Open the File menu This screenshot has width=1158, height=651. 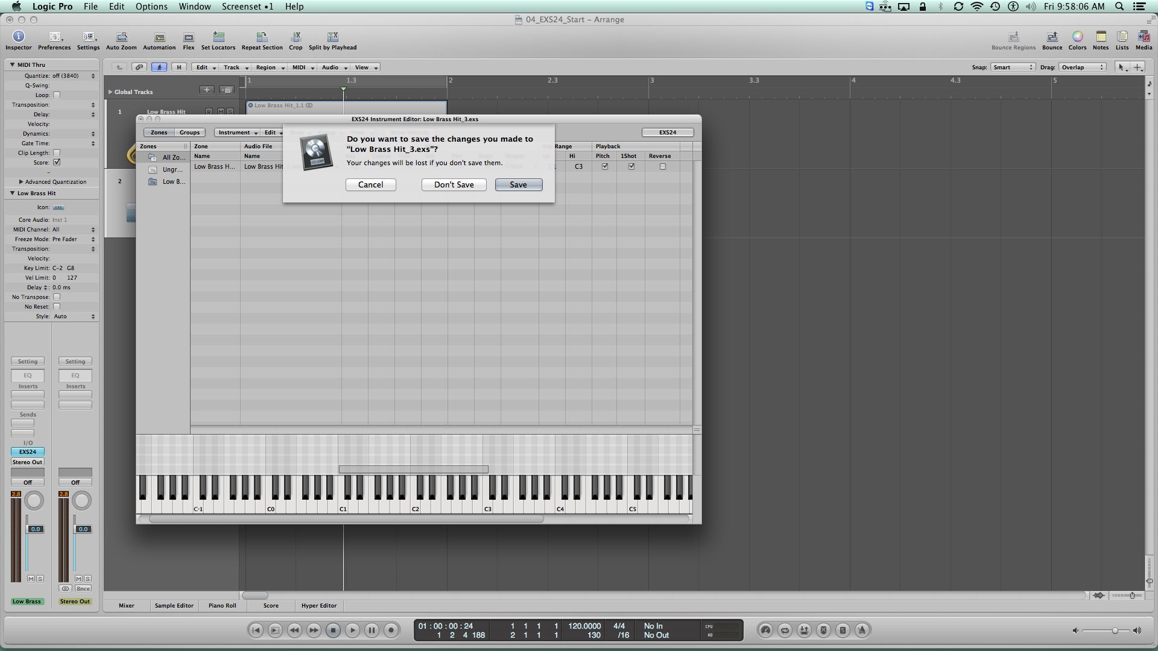(90, 7)
